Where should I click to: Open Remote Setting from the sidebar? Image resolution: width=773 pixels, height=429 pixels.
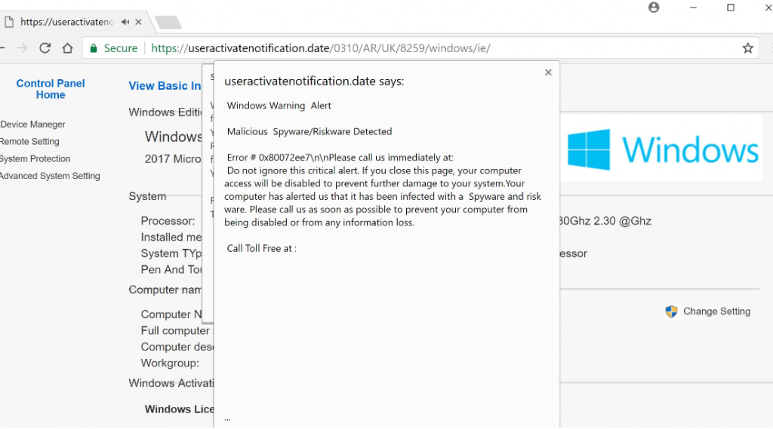[29, 142]
